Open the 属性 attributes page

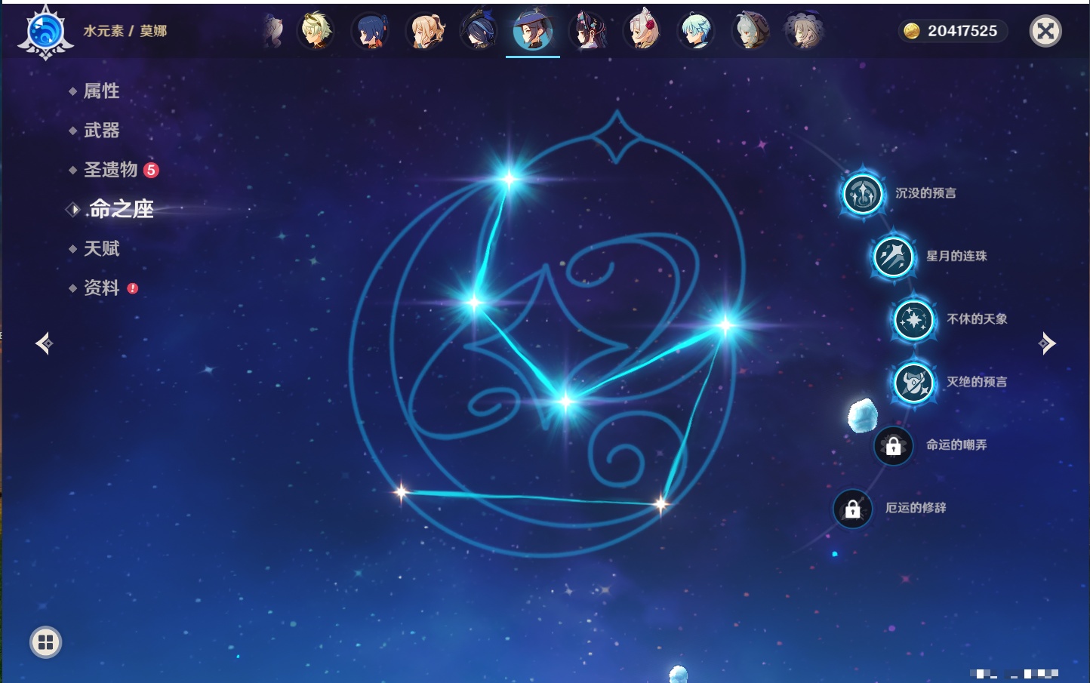101,91
